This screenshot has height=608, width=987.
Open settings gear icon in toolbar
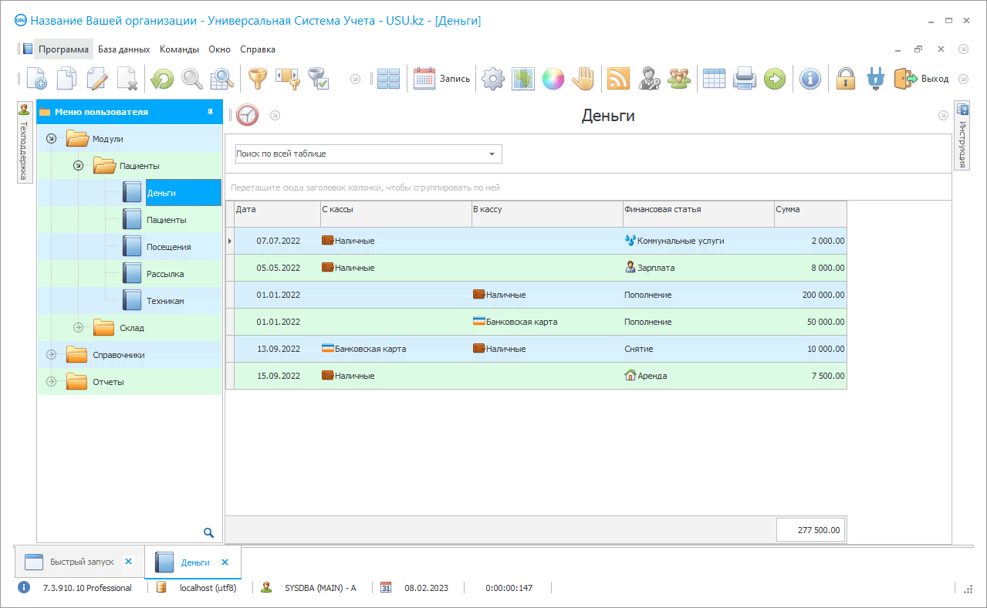492,79
